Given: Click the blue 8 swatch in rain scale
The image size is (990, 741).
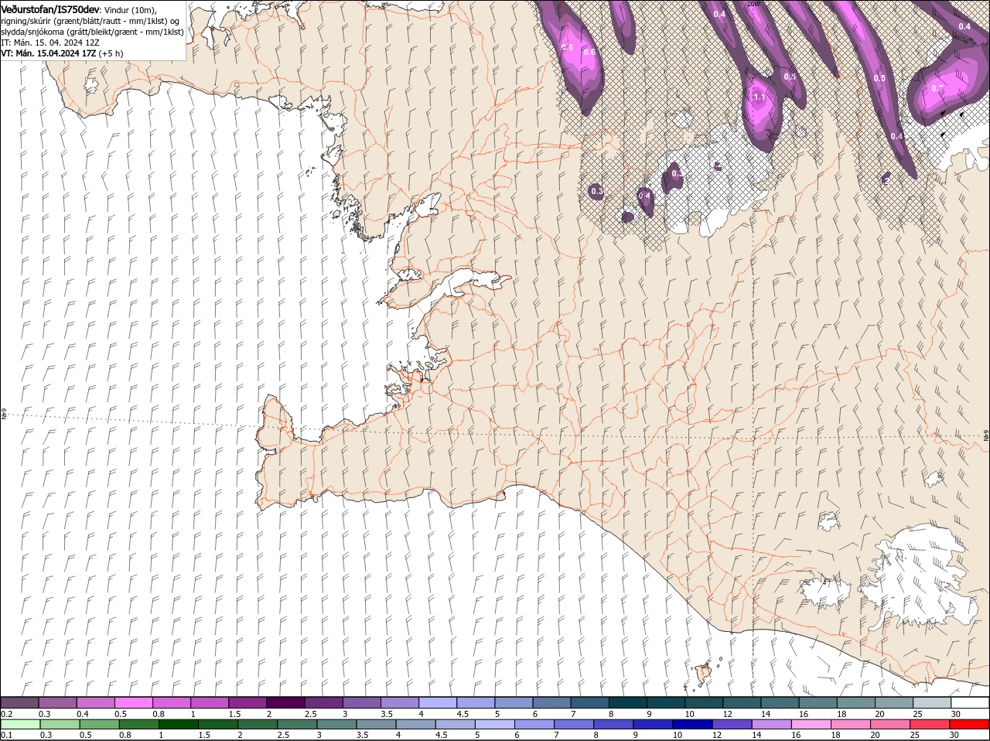Looking at the screenshot, I should (614, 724).
